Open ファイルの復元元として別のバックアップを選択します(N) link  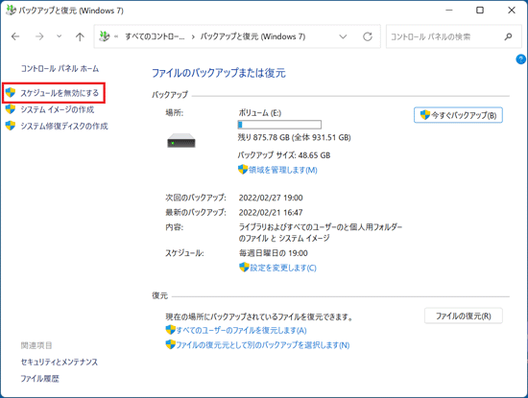263,345
